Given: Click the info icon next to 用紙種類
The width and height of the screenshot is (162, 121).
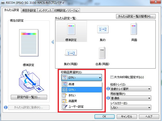Looking at the screenshot, I should [108, 98].
